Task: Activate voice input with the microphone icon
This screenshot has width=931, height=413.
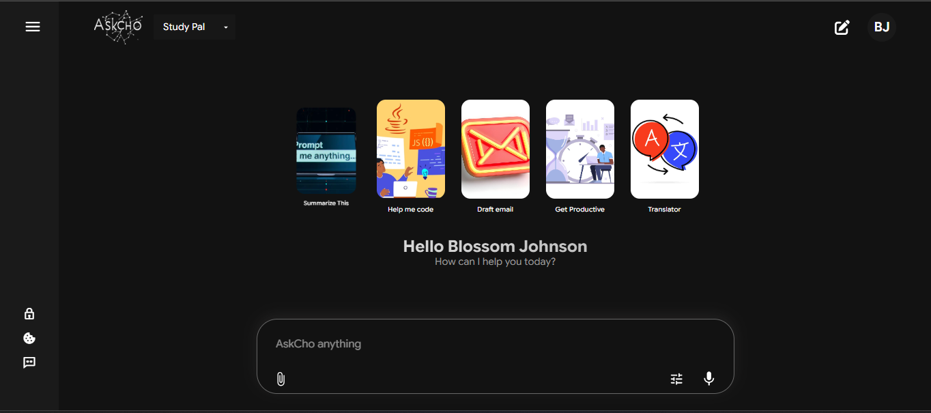Action: click(x=708, y=378)
